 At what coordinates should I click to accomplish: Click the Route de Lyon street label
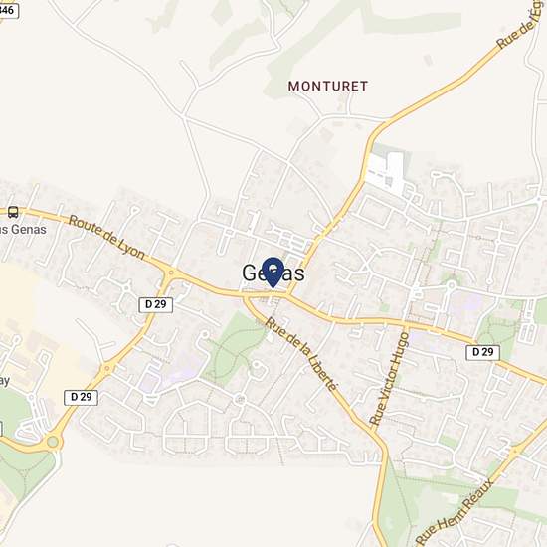(106, 238)
